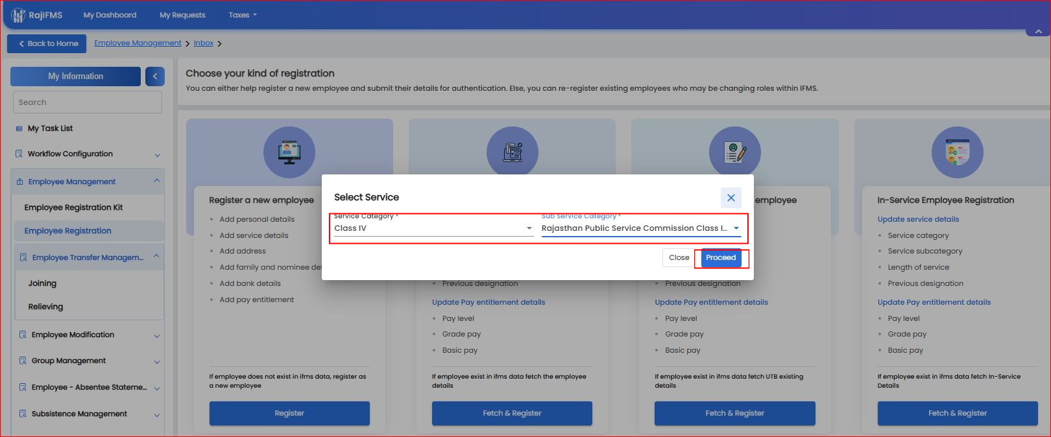Click the My Information button
Screen dimensions: 1051x437
[x=75, y=77]
